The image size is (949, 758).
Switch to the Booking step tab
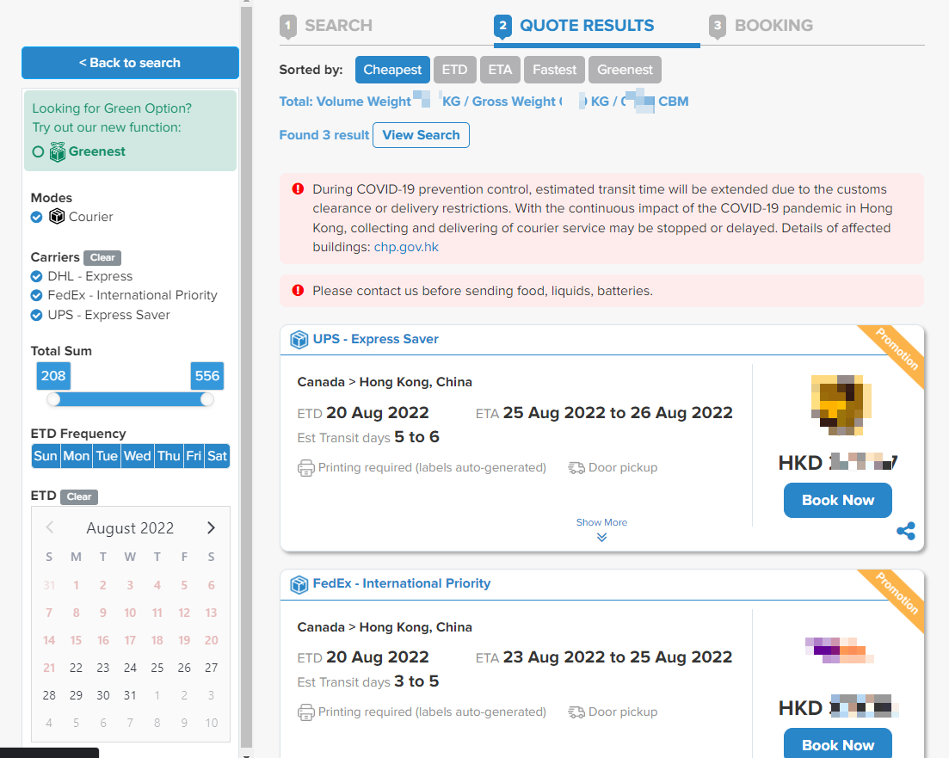[x=761, y=26]
